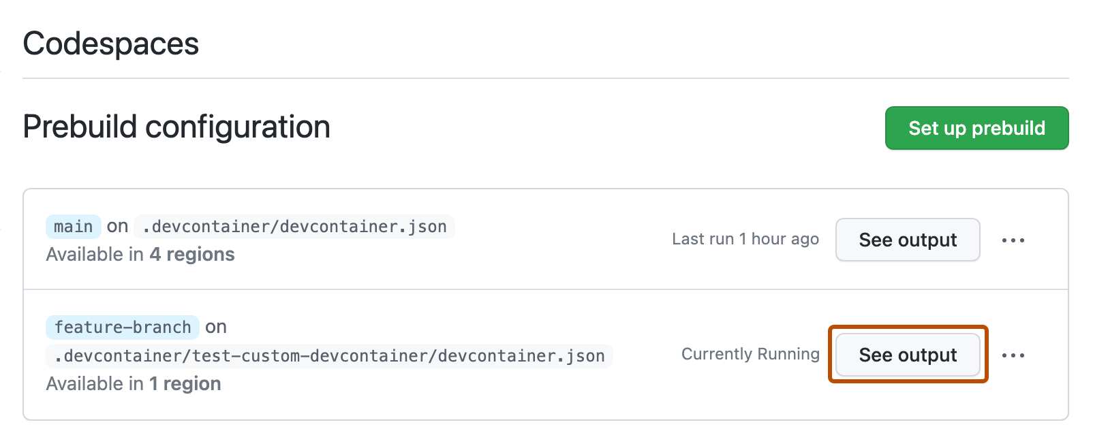Image resolution: width=1093 pixels, height=448 pixels.
Task: Open the kebab dropdown next to feature-branch's See output
Action: point(1013,355)
